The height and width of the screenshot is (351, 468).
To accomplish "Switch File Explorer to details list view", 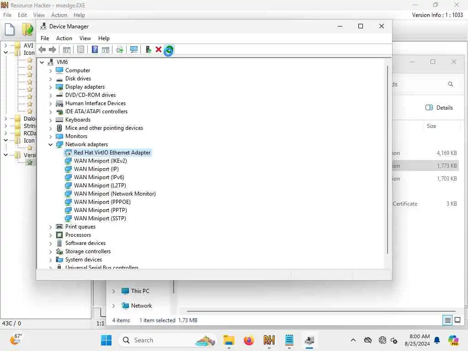I will coord(448,320).
